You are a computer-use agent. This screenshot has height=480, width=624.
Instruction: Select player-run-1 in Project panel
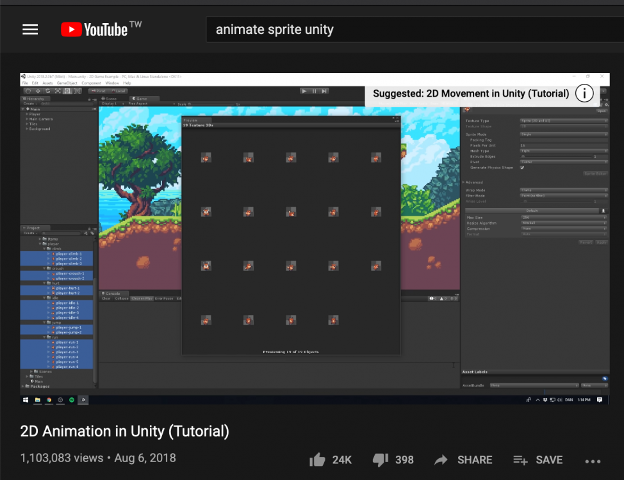pyautogui.click(x=57, y=342)
